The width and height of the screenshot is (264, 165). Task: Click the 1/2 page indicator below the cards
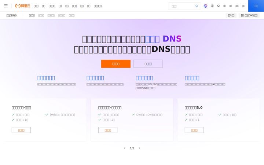coord(132,148)
